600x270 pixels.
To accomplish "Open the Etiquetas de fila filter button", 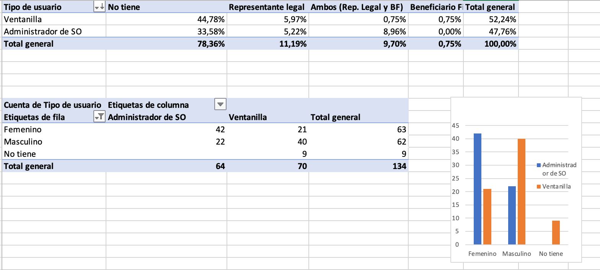I will coord(99,117).
